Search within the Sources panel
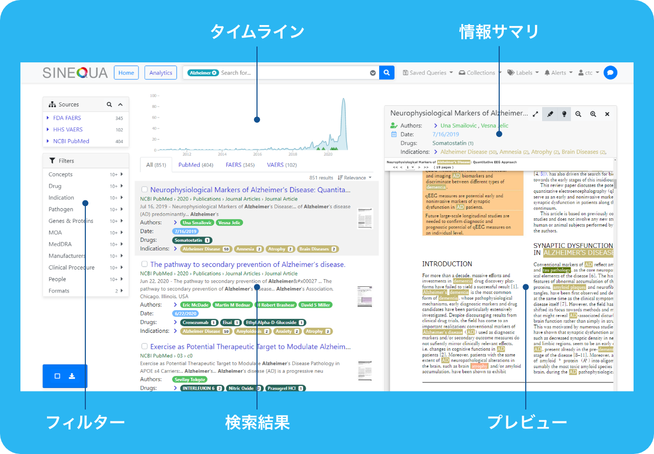Image resolution: width=654 pixels, height=454 pixels. click(109, 104)
